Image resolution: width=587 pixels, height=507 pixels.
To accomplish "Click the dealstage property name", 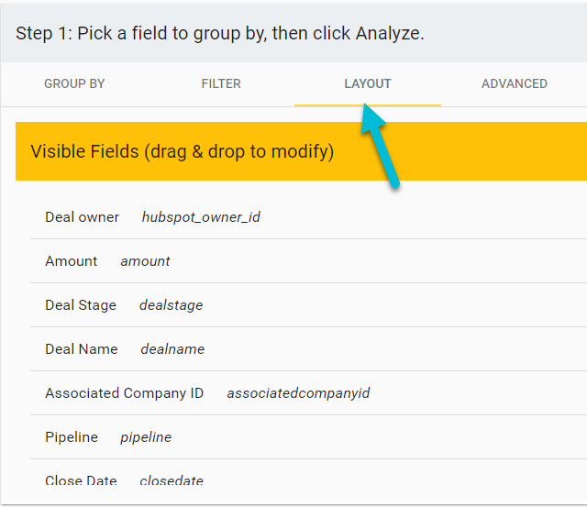I will [x=172, y=305].
